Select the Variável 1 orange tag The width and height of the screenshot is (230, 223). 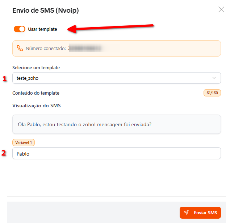(x=23, y=143)
